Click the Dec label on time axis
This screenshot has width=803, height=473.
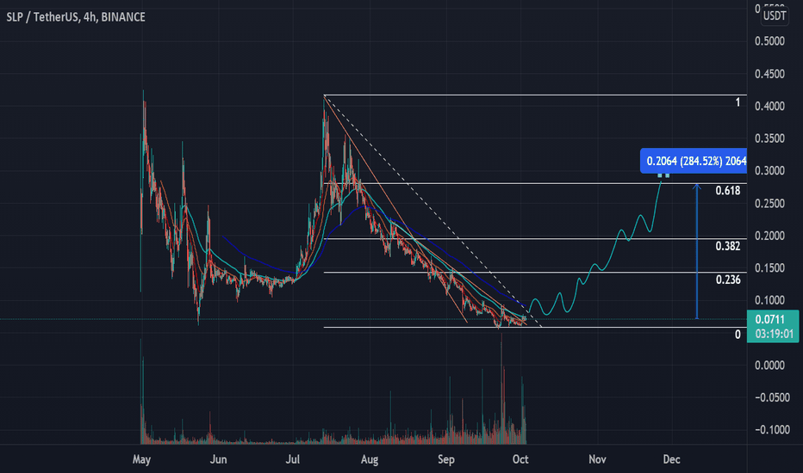pyautogui.click(x=671, y=460)
